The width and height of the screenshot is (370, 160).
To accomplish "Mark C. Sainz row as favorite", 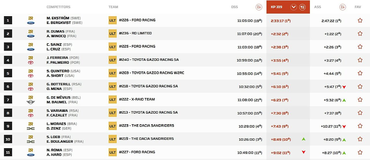I will click(x=360, y=47).
